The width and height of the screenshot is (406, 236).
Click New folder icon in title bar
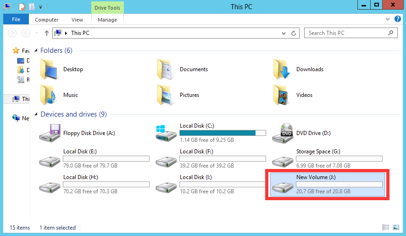tap(32, 7)
